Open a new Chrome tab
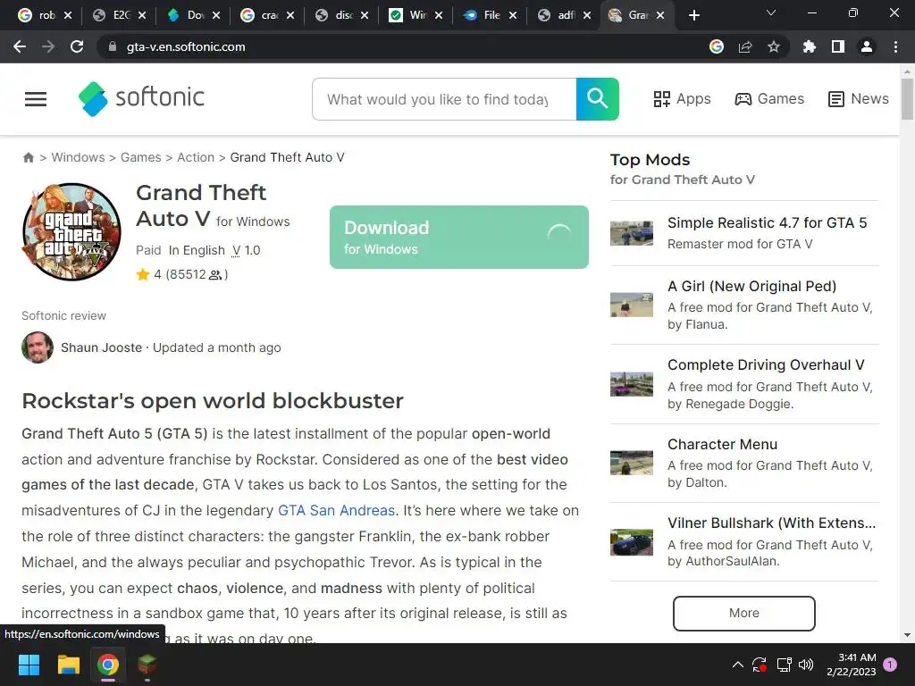This screenshot has width=915, height=686. coord(693,15)
